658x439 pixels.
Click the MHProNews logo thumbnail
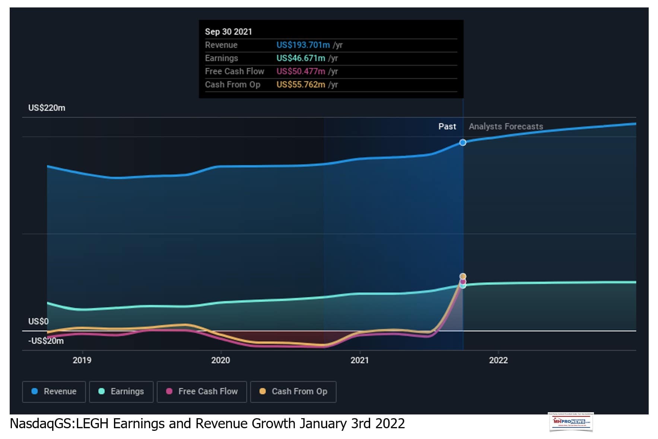click(570, 422)
